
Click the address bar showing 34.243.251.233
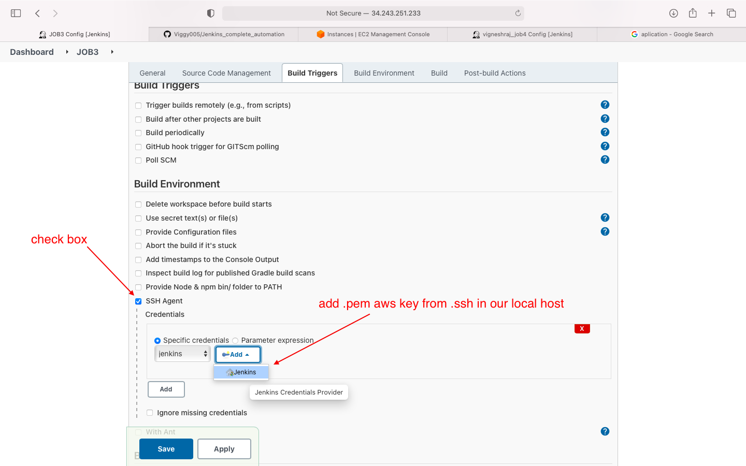pyautogui.click(x=373, y=13)
